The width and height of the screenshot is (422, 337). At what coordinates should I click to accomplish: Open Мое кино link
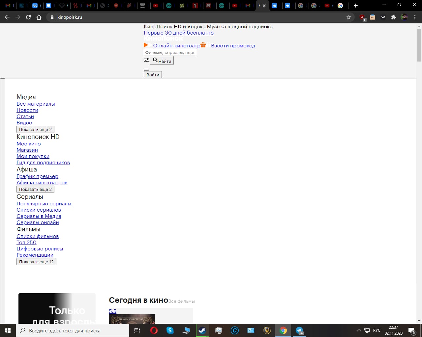pos(29,144)
